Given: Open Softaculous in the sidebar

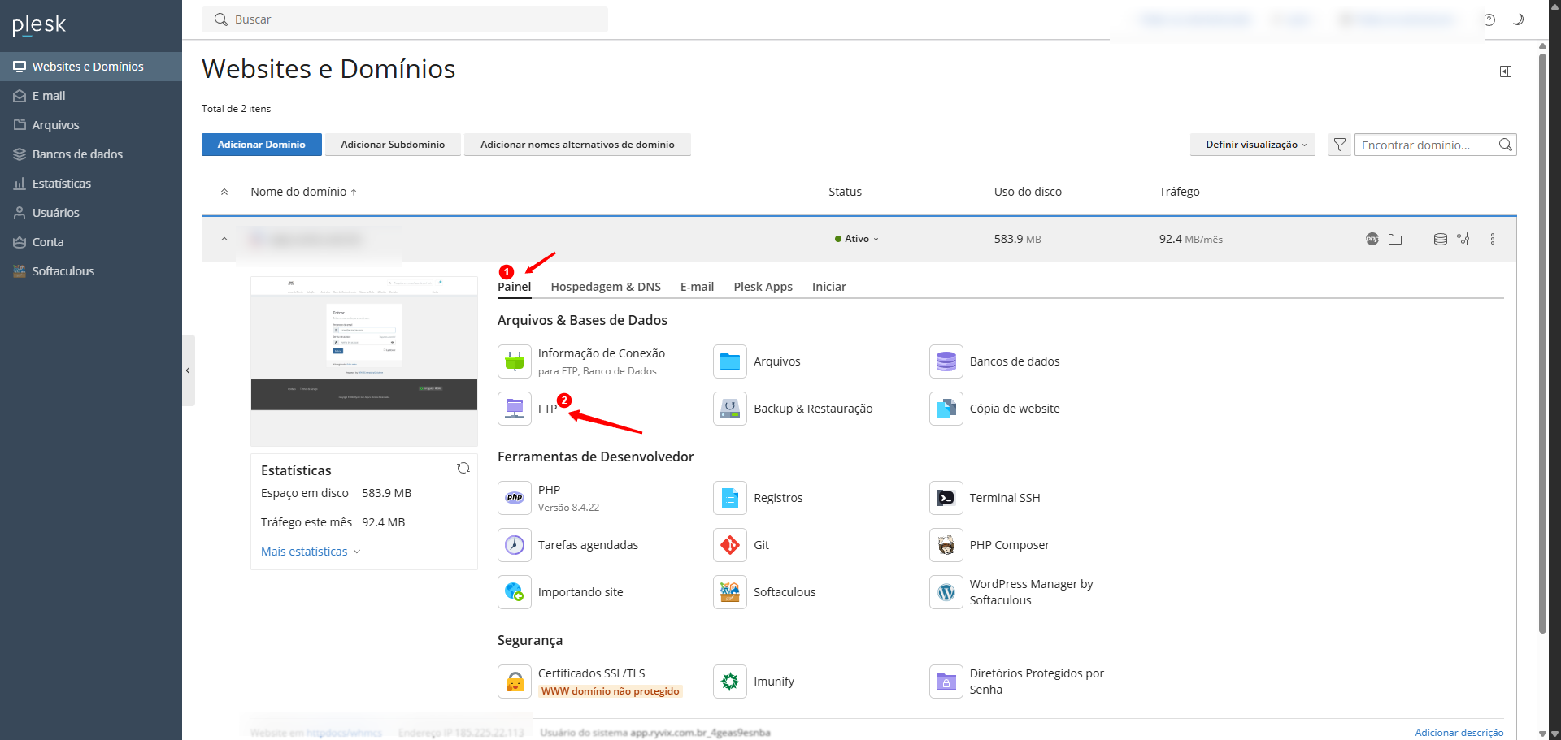Looking at the screenshot, I should tap(91, 271).
